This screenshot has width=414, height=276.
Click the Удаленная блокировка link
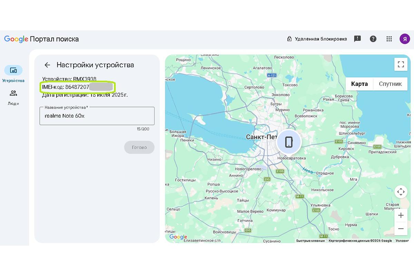[321, 39]
